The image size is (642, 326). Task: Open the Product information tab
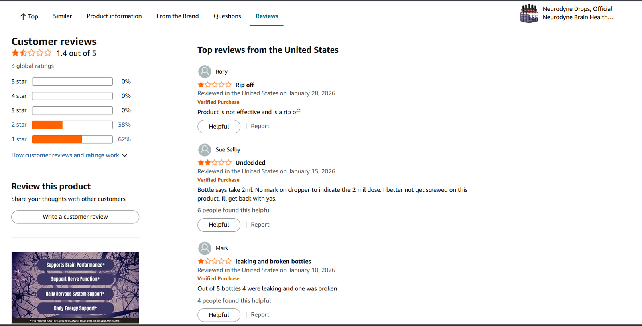pyautogui.click(x=114, y=16)
